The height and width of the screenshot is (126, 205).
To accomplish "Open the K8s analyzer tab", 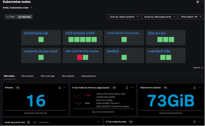I will pos(68,76).
